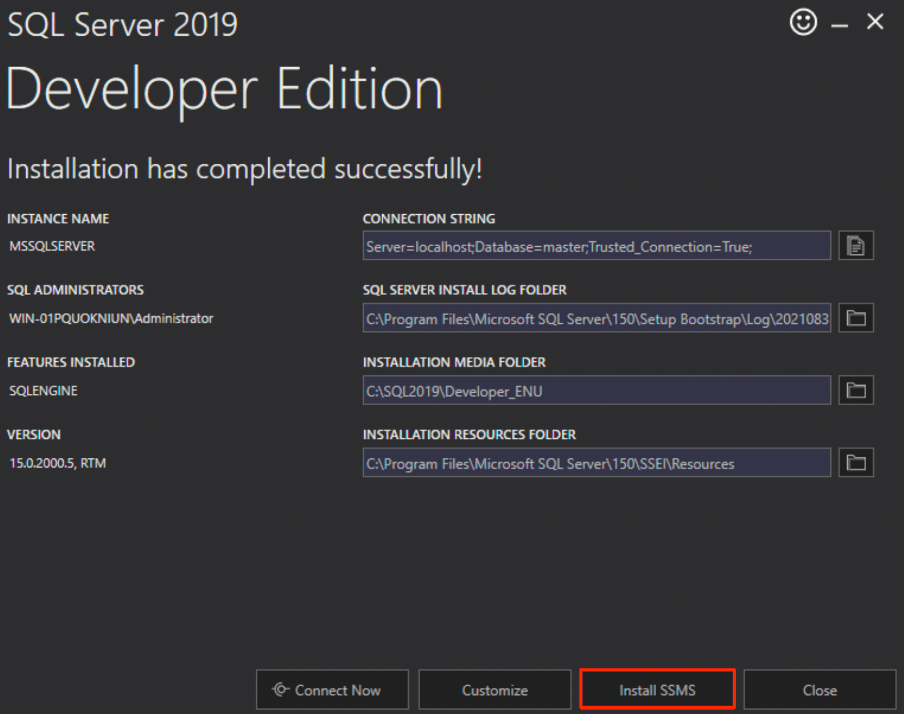This screenshot has width=904, height=714.
Task: Select the MSSQLSERVER instance name text
Action: pyautogui.click(x=52, y=246)
